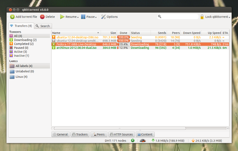Screen dimensions: 238x151
Task: Click the Peers button in the bottom panel
Action: 99,134
